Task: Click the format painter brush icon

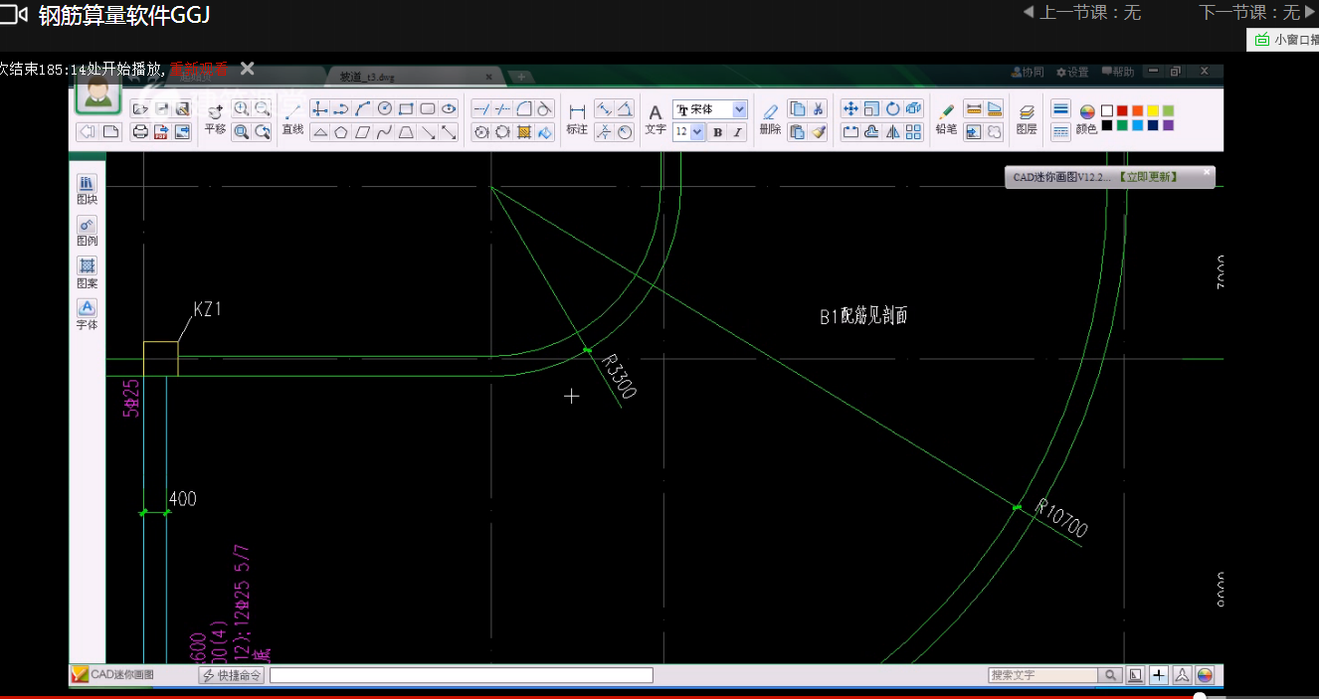Action: [x=819, y=131]
